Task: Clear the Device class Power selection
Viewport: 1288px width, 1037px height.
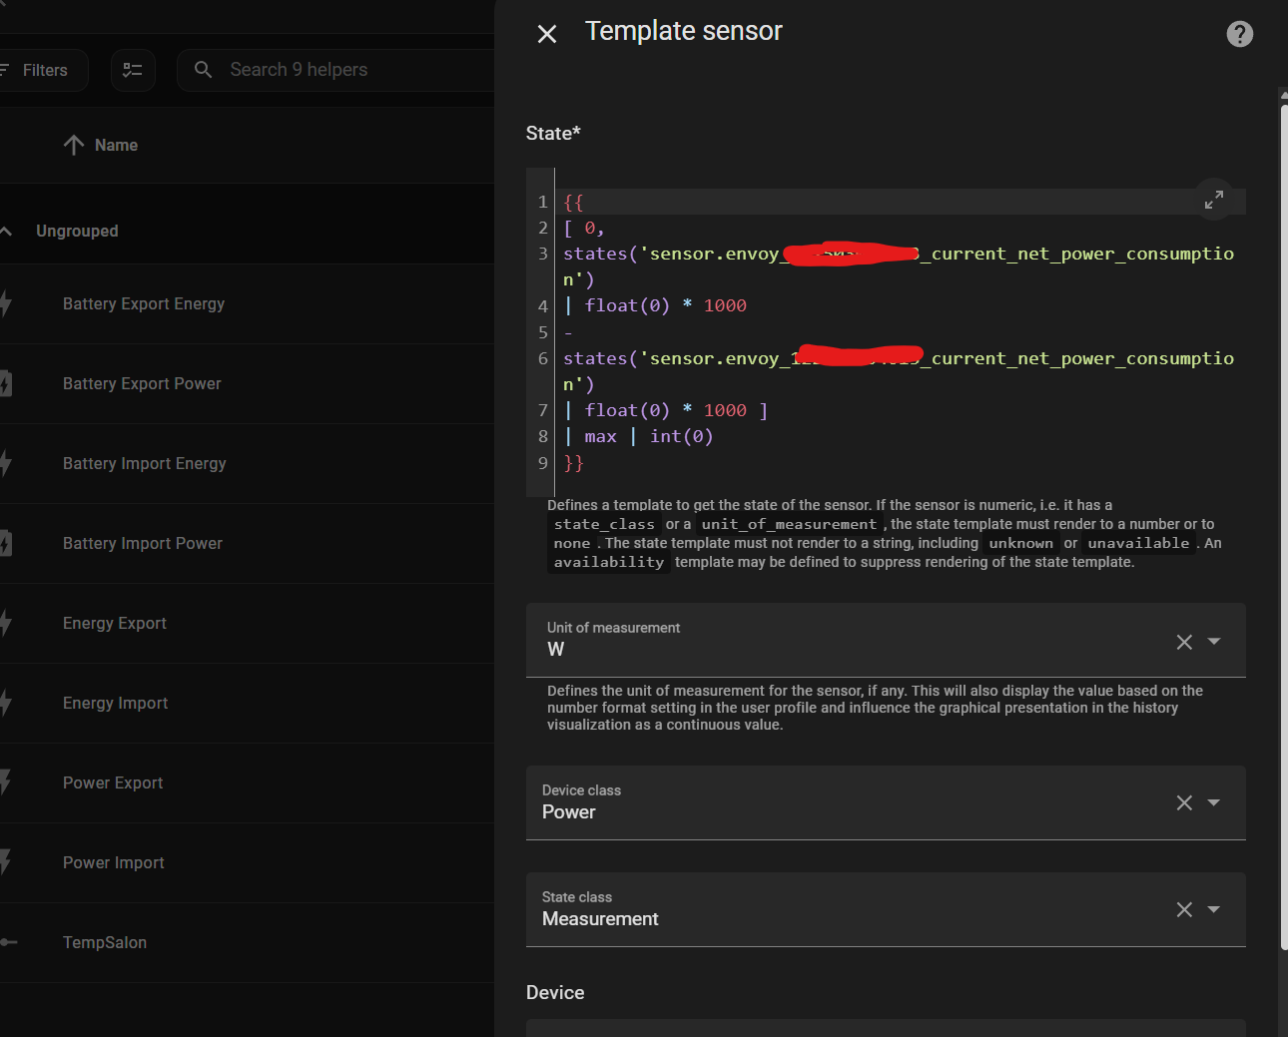Action: [1184, 802]
